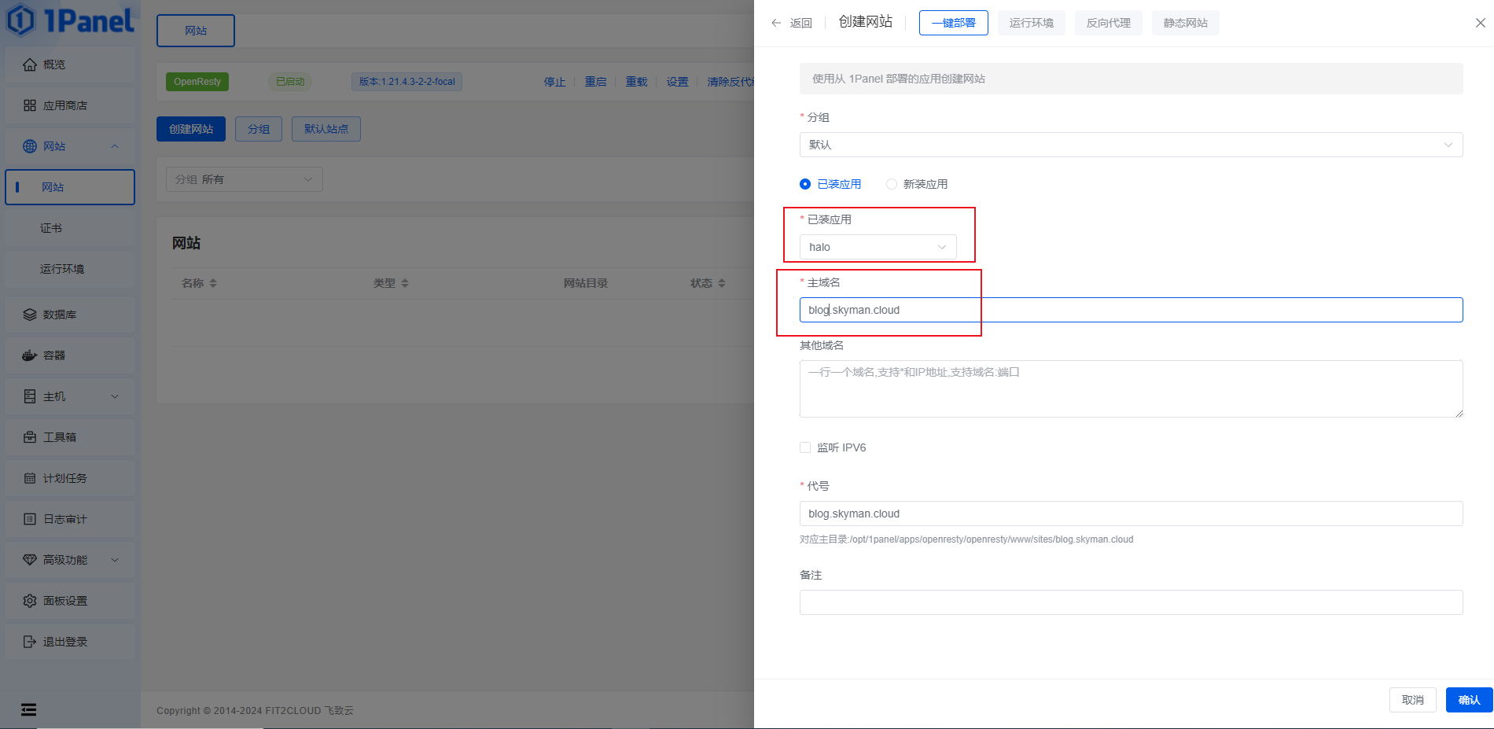Viewport: 1494px width, 729px height.
Task: Click the 确认 button
Action: (x=1468, y=700)
